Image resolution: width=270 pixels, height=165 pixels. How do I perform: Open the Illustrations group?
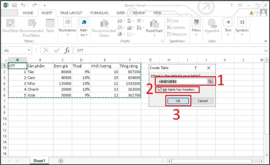pyautogui.click(x=67, y=27)
